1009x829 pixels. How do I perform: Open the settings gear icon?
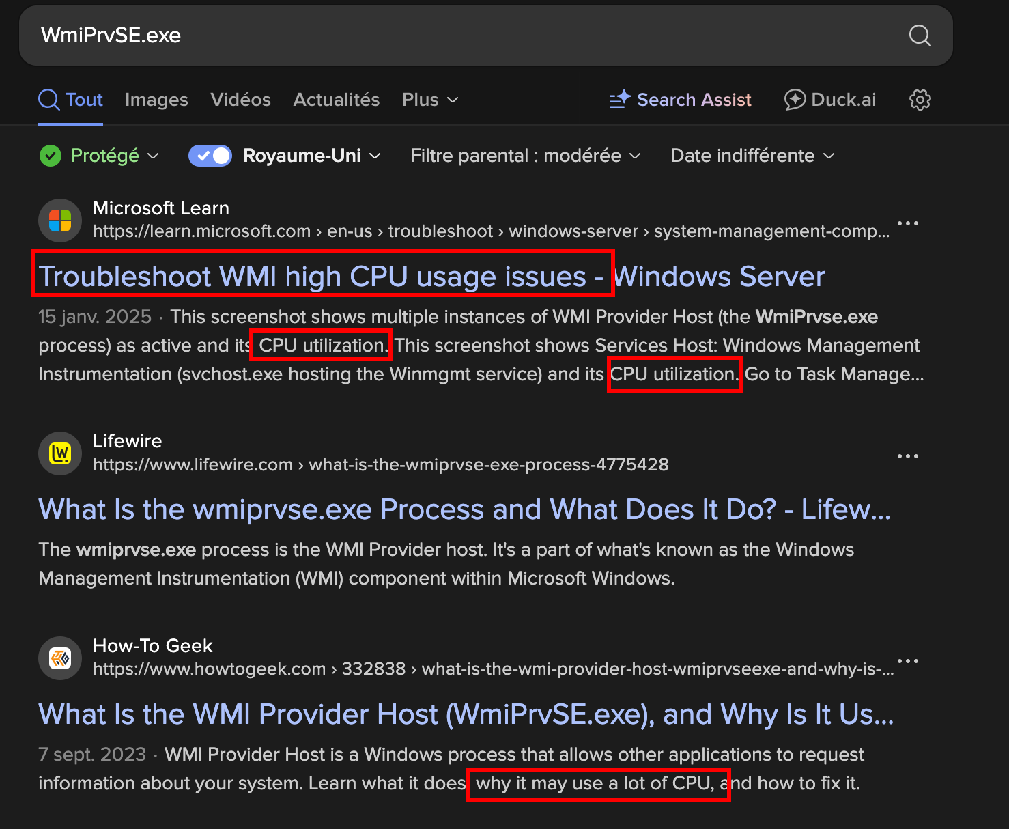(920, 100)
